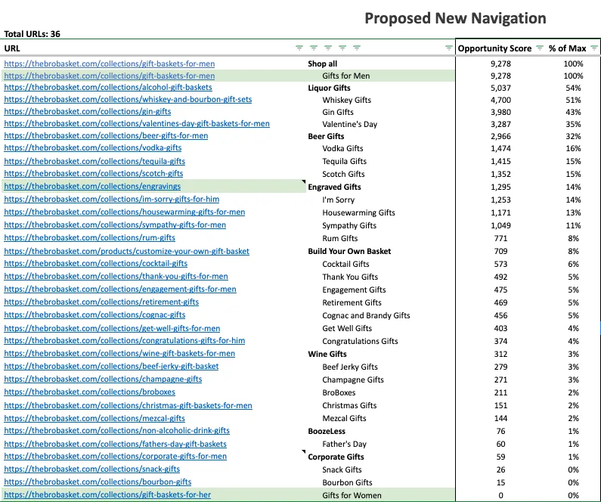
Task: Visit the beer-gifts-for-men URL
Action: (x=106, y=135)
